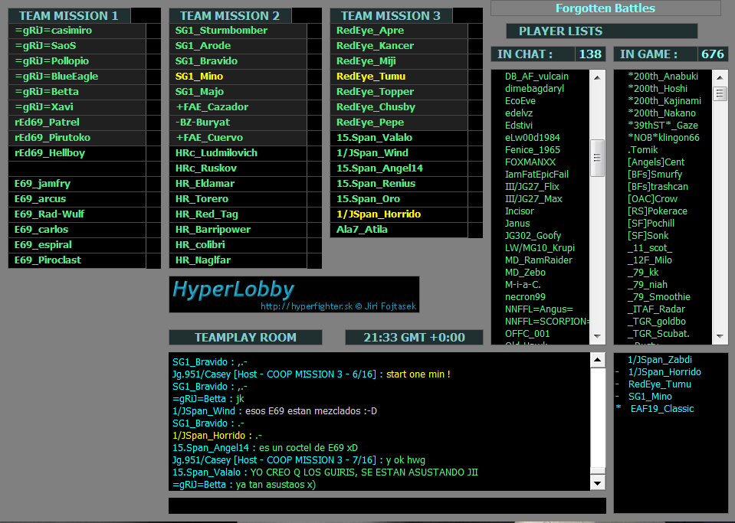Click the IN GAME list scrollbar thumb
The image size is (735, 523).
(x=720, y=93)
